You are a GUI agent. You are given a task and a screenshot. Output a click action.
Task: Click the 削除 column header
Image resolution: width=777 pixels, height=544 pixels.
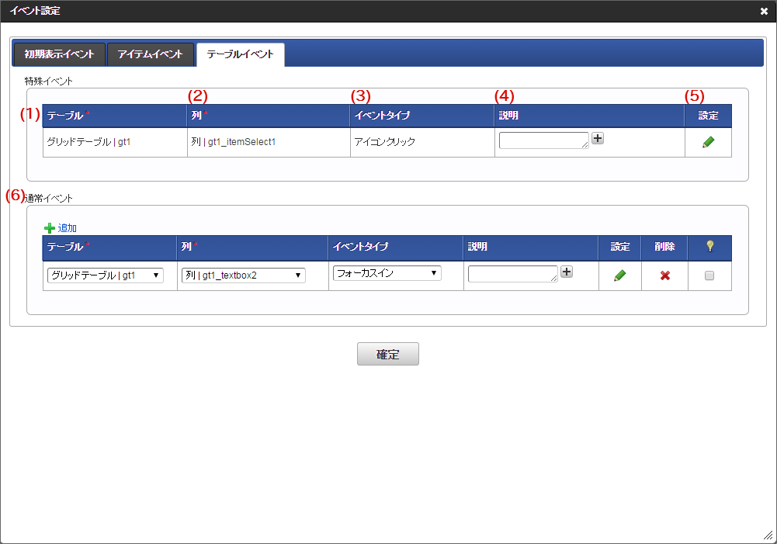pyautogui.click(x=664, y=247)
